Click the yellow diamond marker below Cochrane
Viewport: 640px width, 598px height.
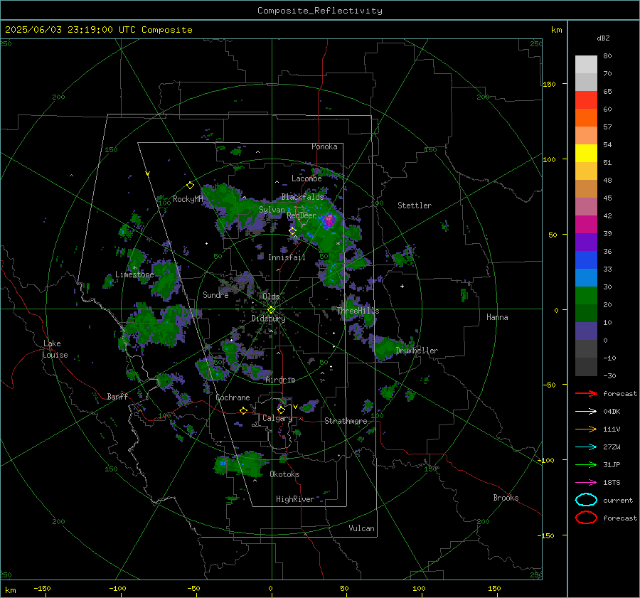click(x=243, y=410)
